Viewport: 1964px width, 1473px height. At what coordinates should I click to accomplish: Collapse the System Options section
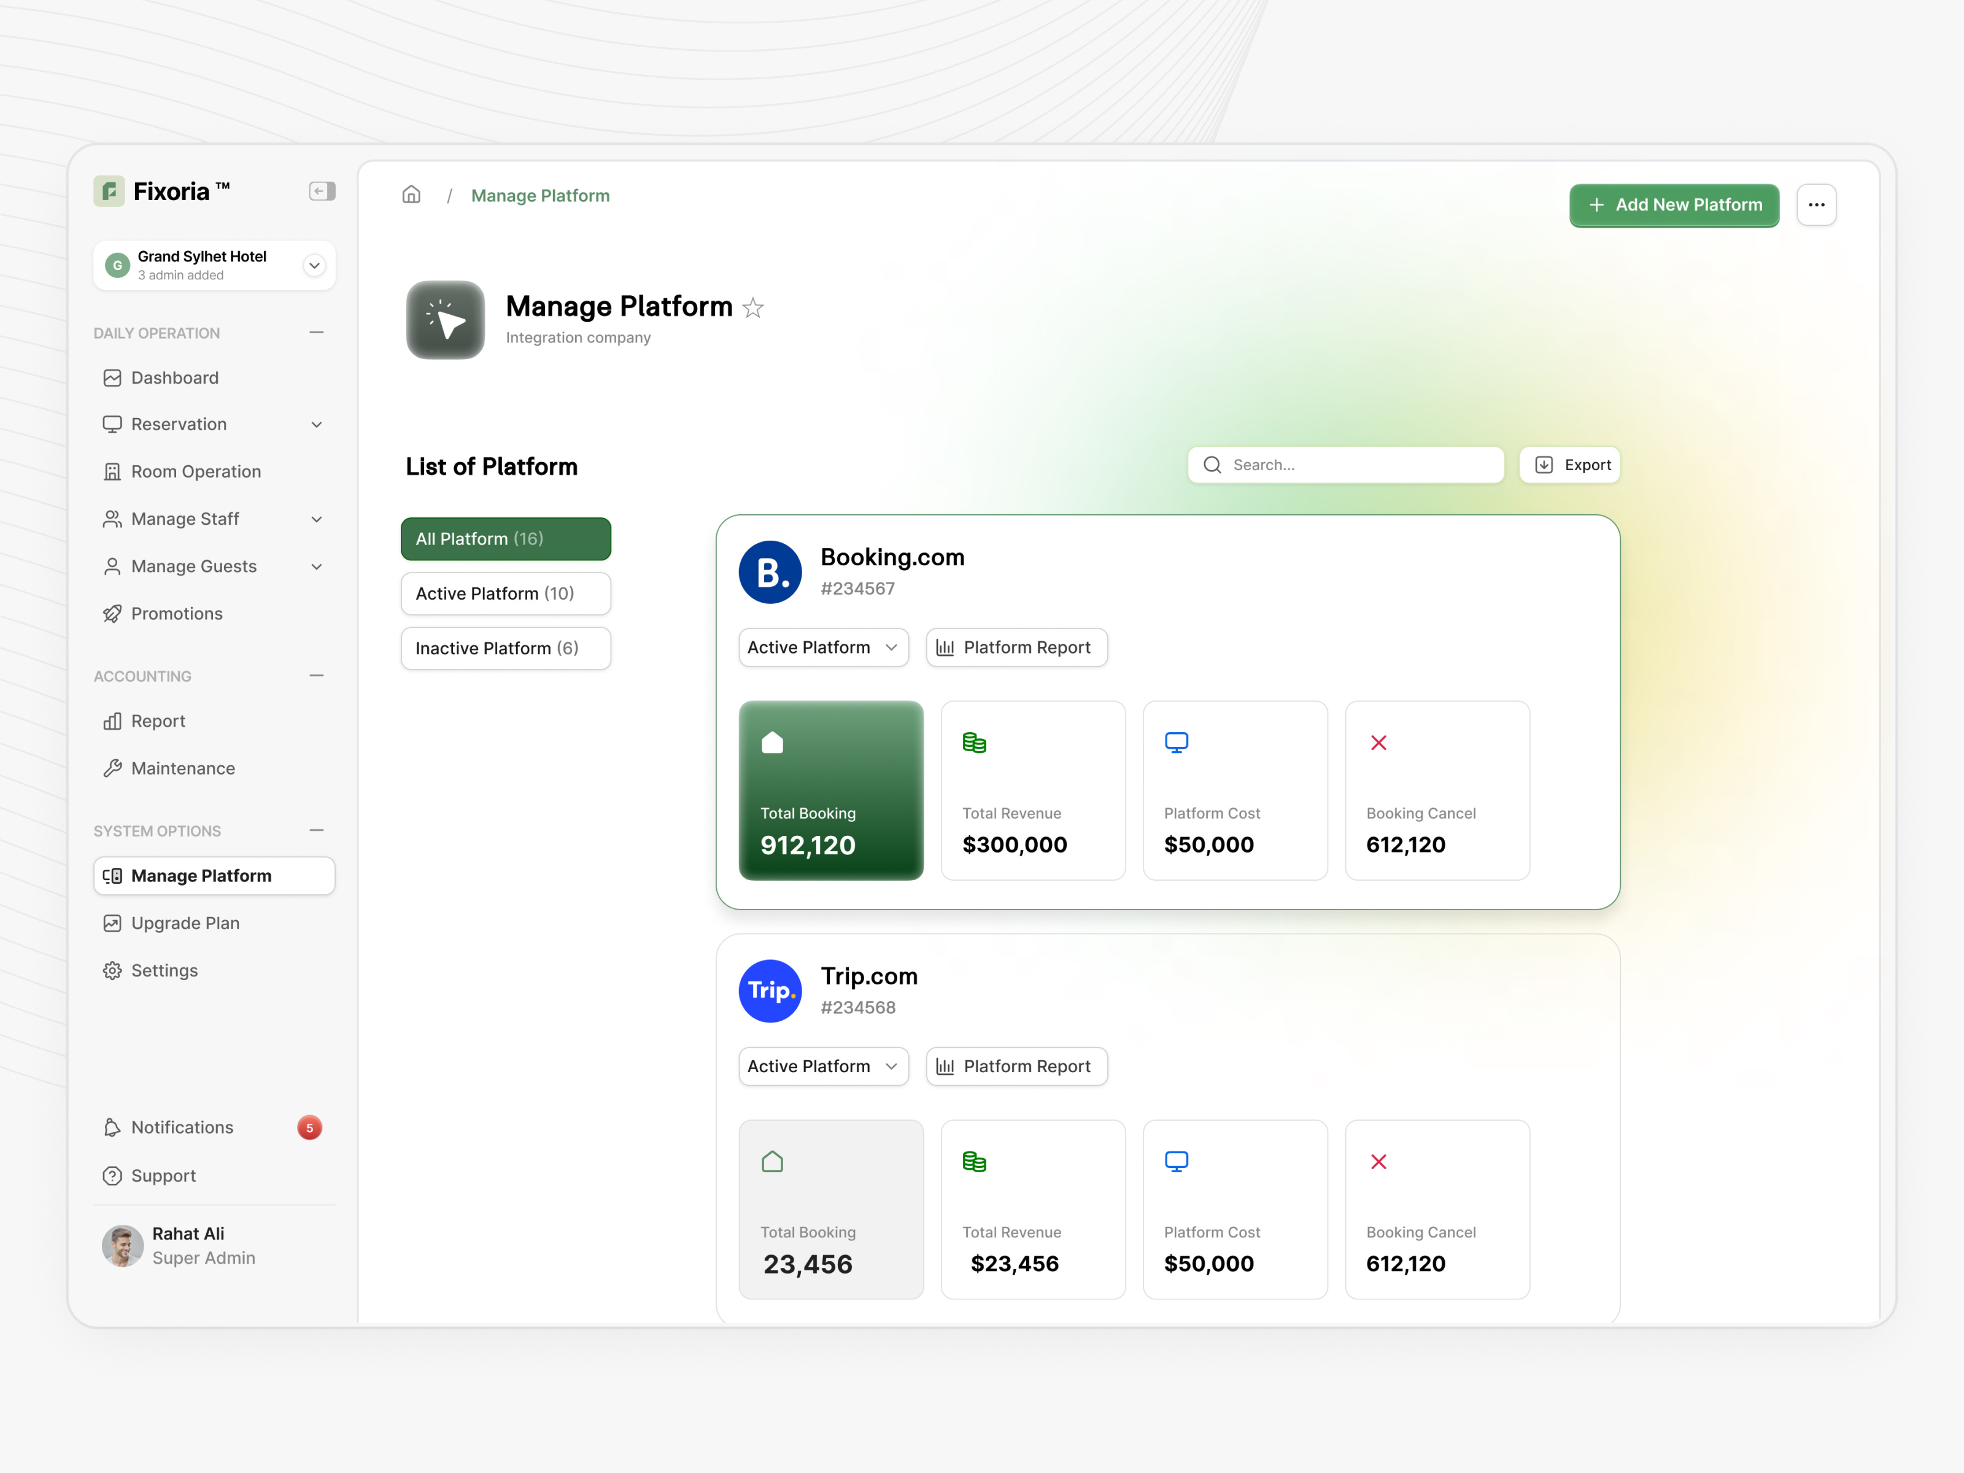(x=316, y=830)
